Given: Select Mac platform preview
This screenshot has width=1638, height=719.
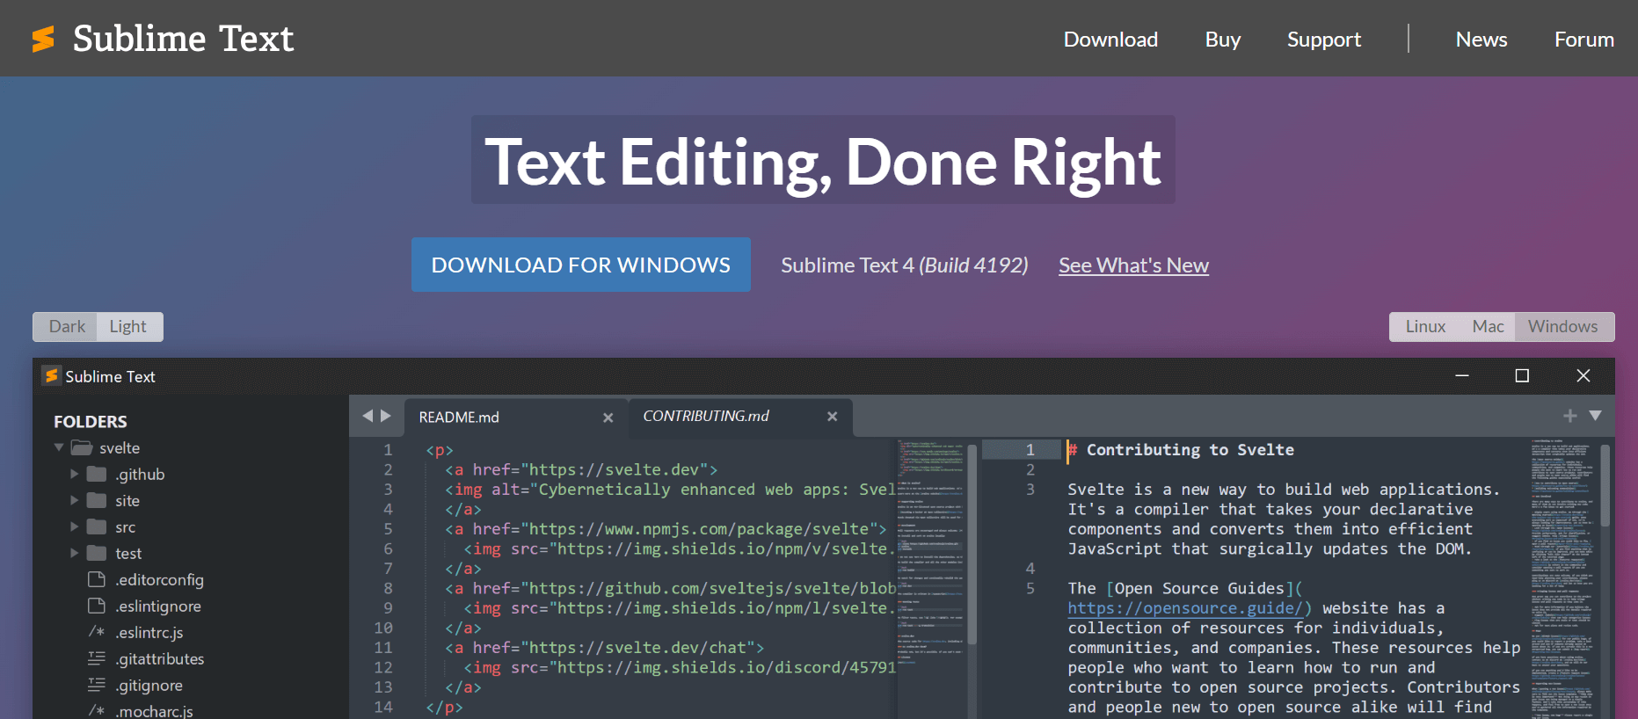Looking at the screenshot, I should (x=1488, y=326).
